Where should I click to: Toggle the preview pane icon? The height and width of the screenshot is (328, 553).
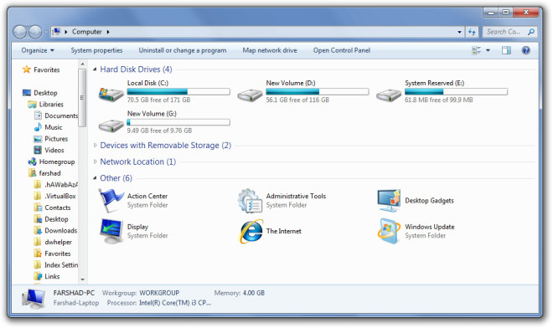[506, 50]
